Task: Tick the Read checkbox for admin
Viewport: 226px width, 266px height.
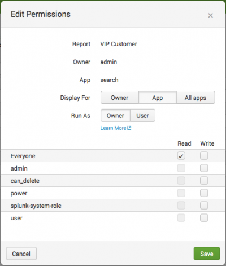Action: tap(181, 168)
